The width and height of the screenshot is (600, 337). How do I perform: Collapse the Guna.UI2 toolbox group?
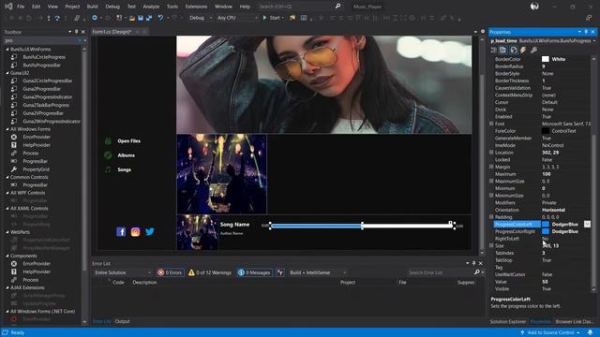tap(7, 73)
